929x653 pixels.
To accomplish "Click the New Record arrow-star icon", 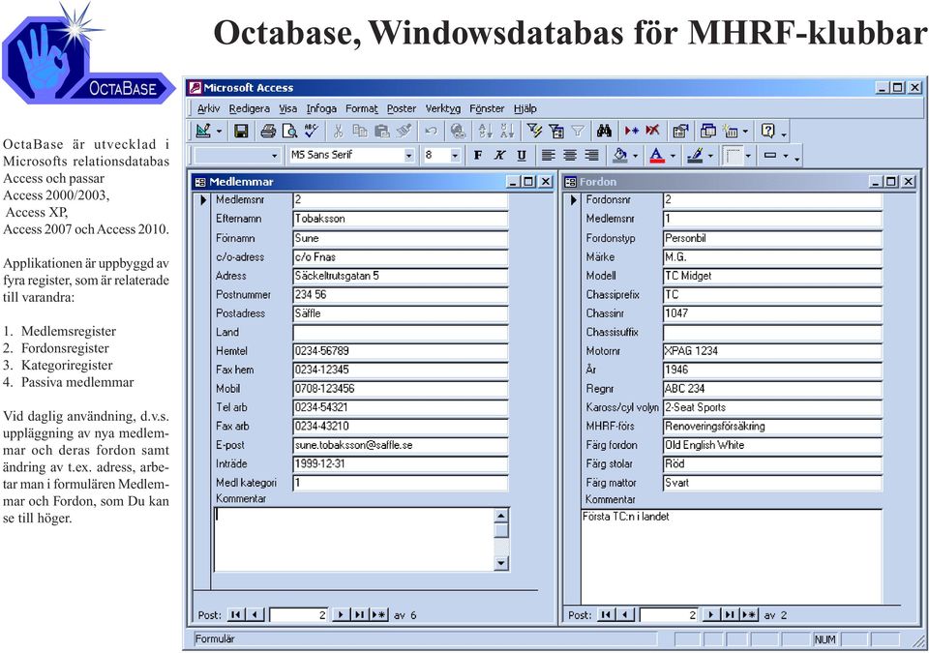I will 632,131.
